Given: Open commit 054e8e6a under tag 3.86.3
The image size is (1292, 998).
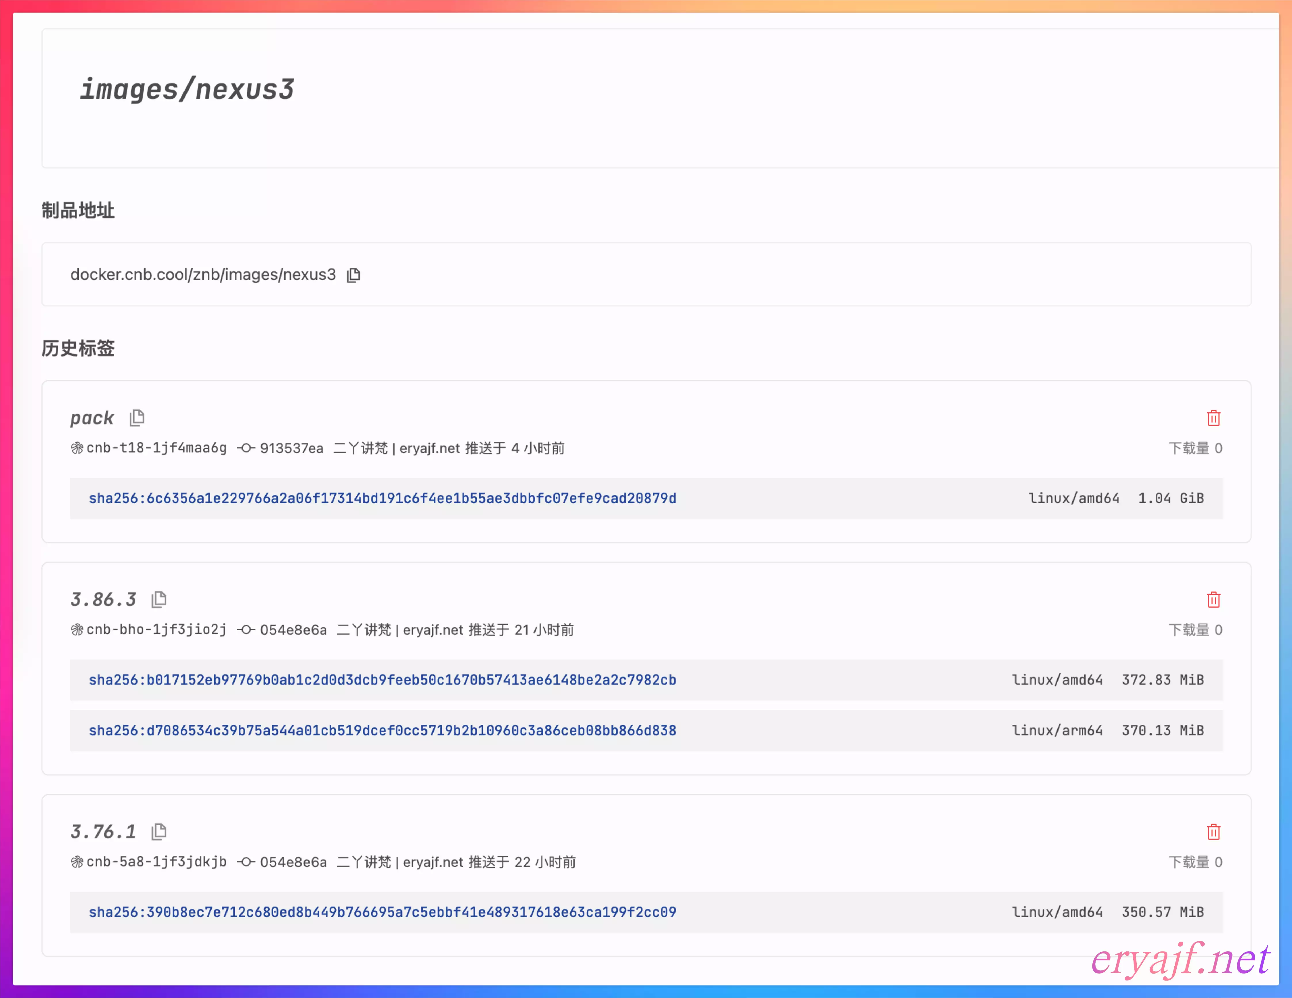Looking at the screenshot, I should click(x=293, y=630).
